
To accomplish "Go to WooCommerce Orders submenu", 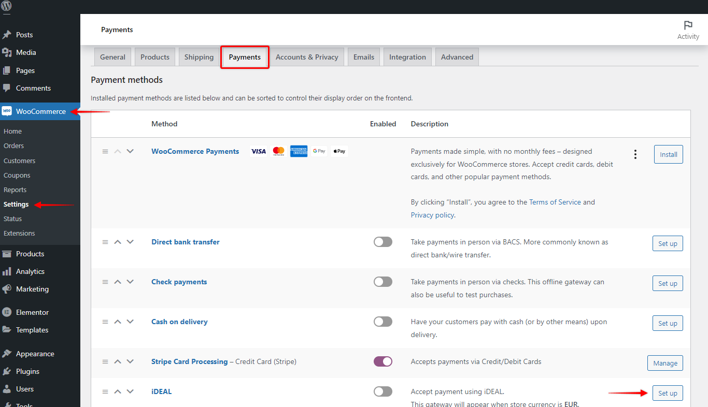I will 14,146.
